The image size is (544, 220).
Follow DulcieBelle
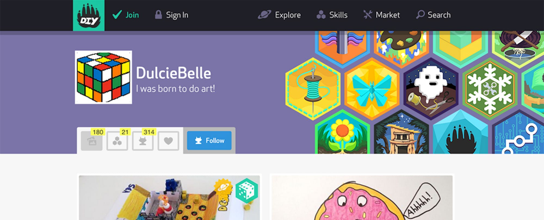tap(209, 140)
